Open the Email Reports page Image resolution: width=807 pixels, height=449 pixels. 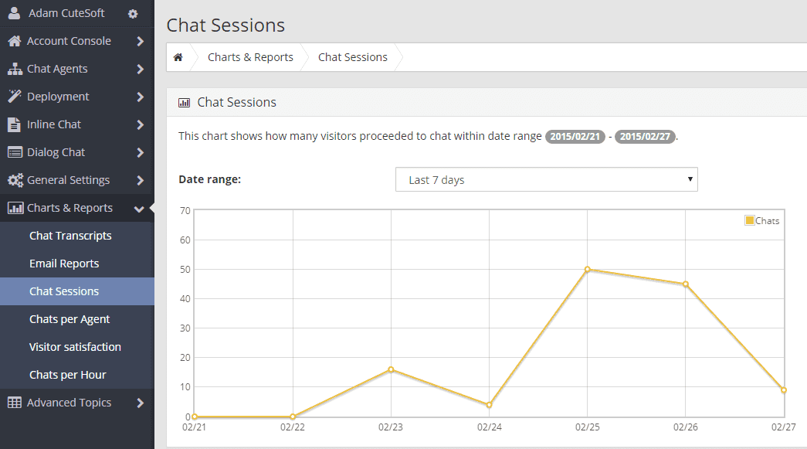pos(63,263)
